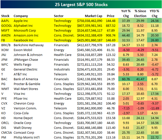Select the YTD % Chg column header
The width and height of the screenshot is (162, 140).
pyautogui.click(x=154, y=14)
